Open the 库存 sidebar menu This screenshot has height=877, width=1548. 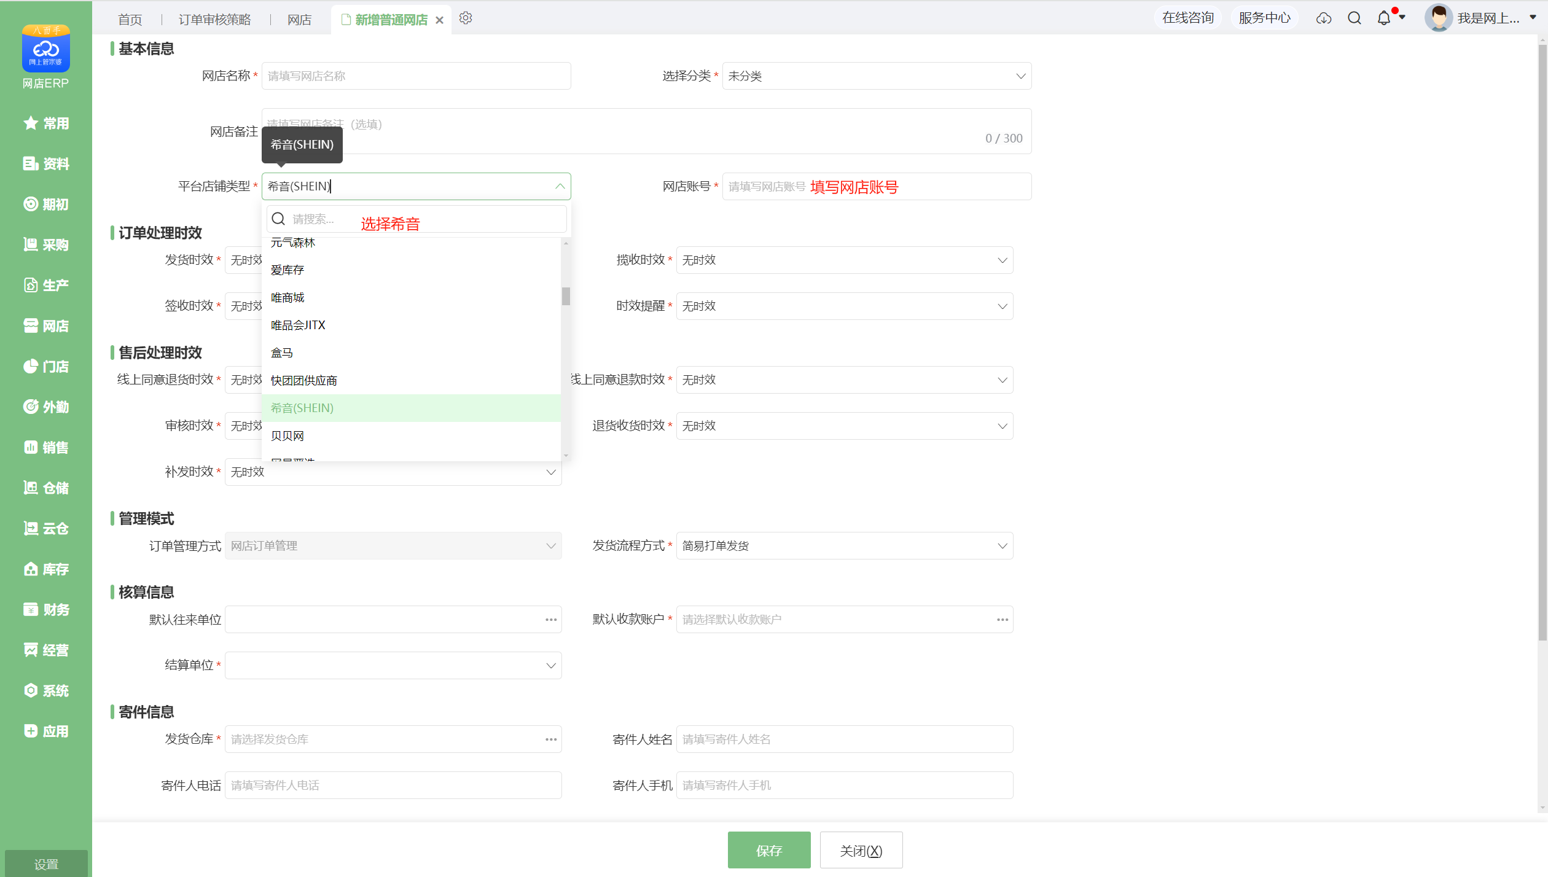click(x=46, y=569)
